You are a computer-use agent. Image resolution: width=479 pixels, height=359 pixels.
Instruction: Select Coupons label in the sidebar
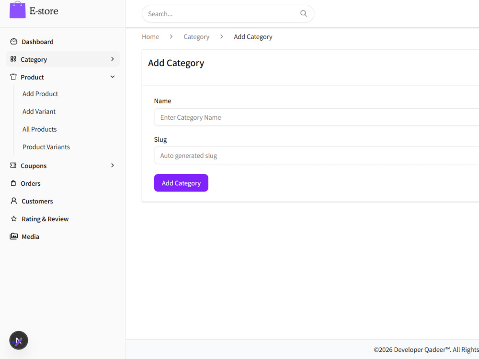click(x=34, y=166)
